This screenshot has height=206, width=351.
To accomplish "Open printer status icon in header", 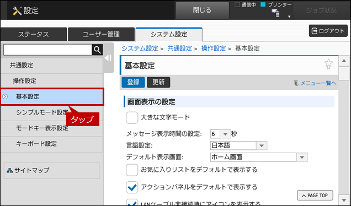I will coord(275,13).
